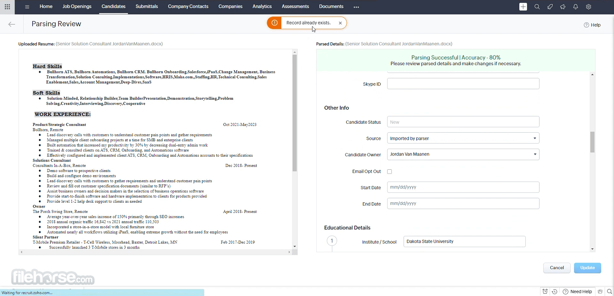Click the Institute / School field

(464, 241)
